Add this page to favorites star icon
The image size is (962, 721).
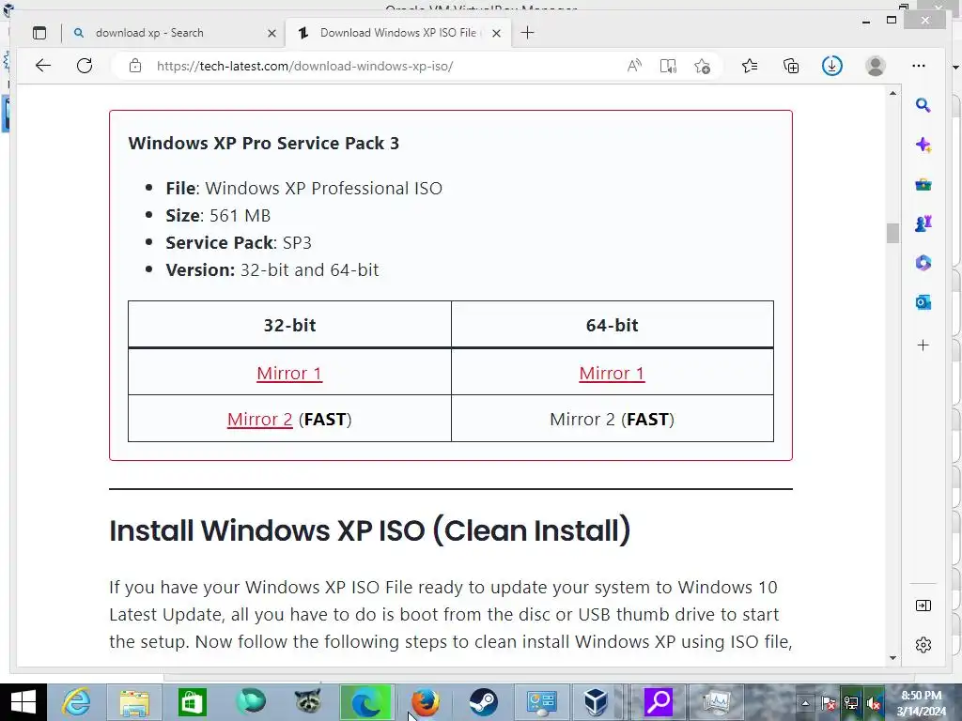(703, 66)
